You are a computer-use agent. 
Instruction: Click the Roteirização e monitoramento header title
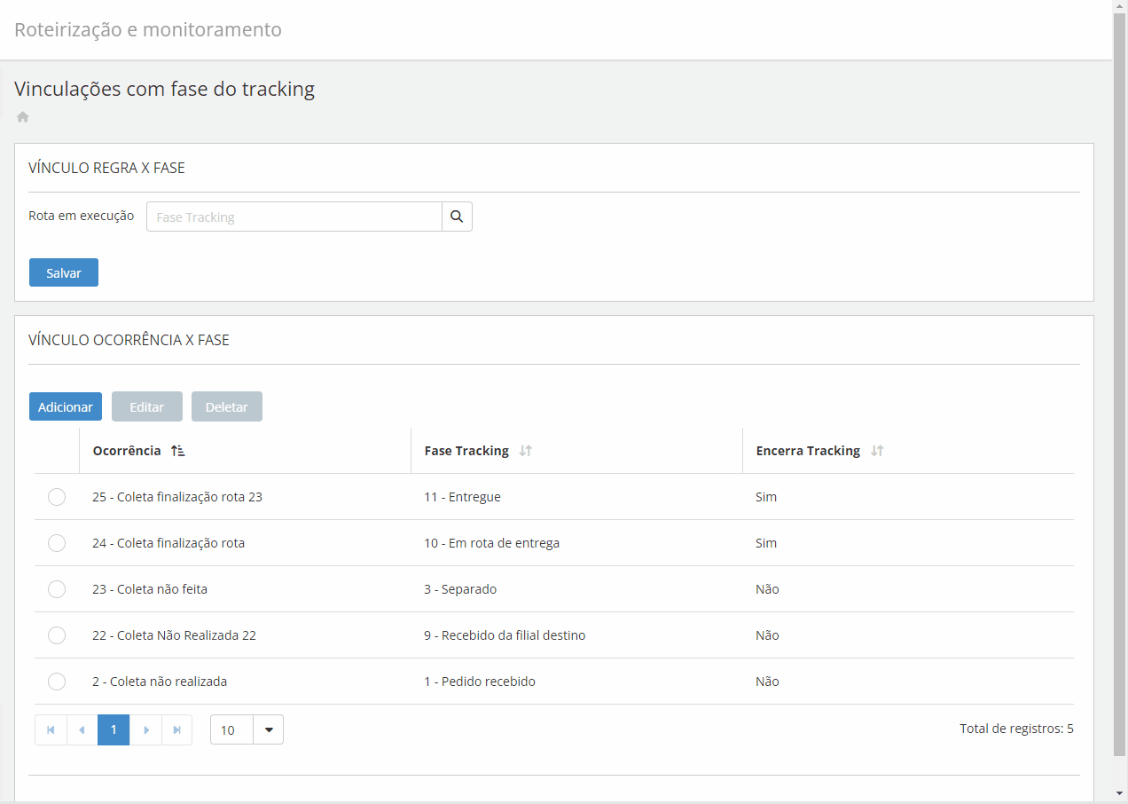click(148, 30)
